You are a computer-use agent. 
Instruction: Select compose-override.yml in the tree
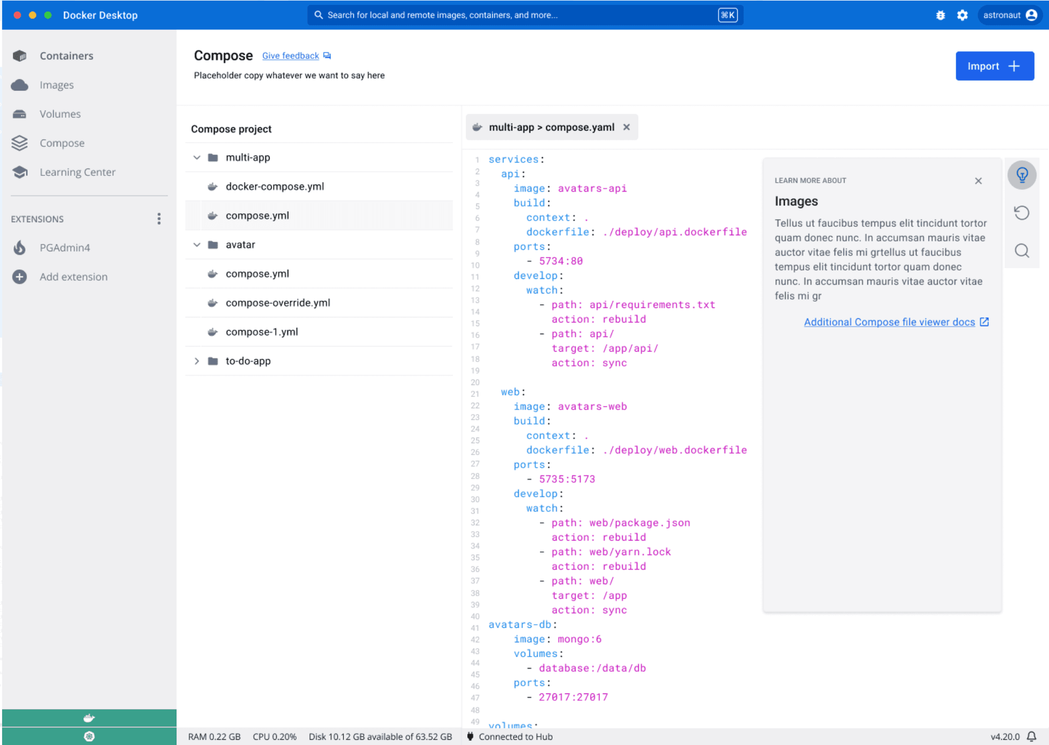click(278, 303)
